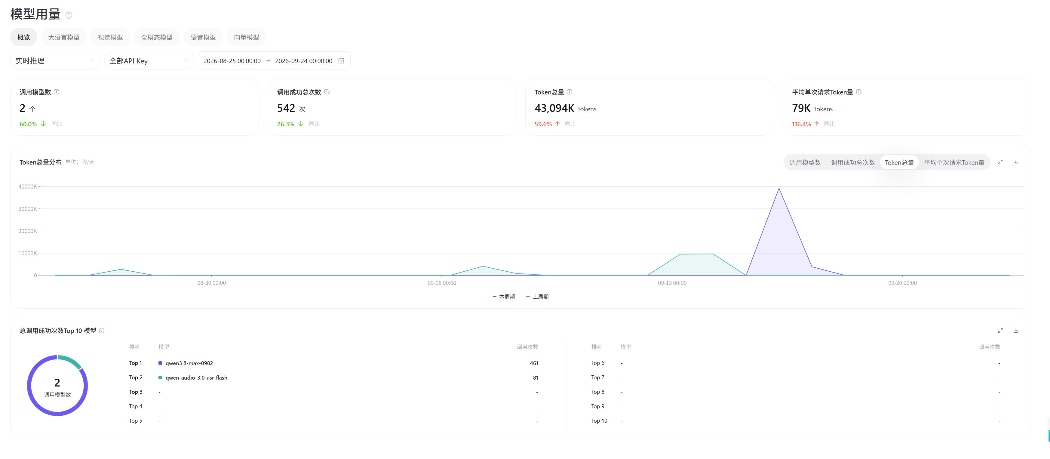Toggle 本周期 legend series
Screen dimensions: 1050x459
504,297
